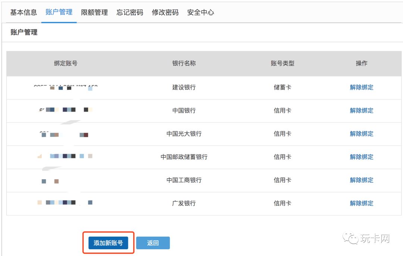Select the 中国邮政储蓄银行 cell
The height and width of the screenshot is (256, 403).
point(184,157)
